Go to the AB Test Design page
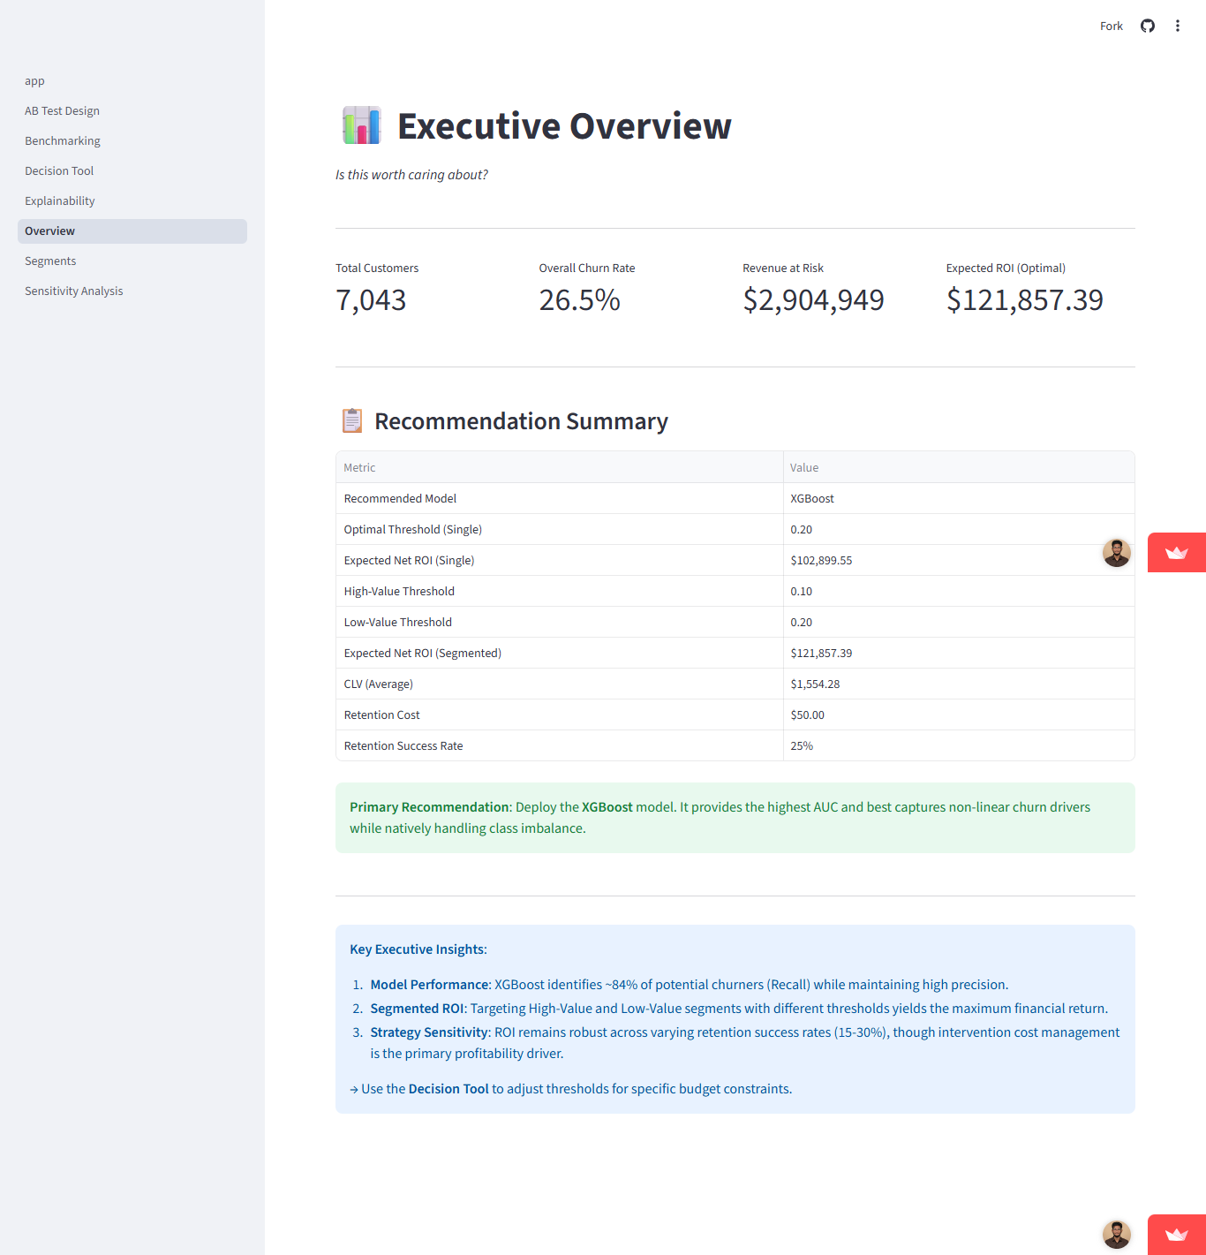This screenshot has width=1206, height=1255. (x=132, y=111)
